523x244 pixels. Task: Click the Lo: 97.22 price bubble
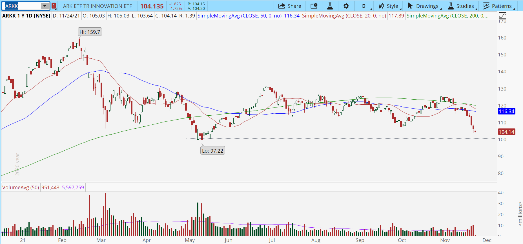coord(212,151)
